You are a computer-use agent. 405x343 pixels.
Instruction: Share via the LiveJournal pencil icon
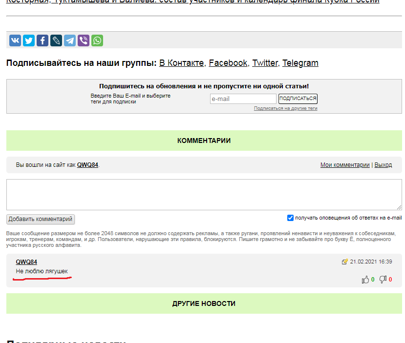pos(56,40)
